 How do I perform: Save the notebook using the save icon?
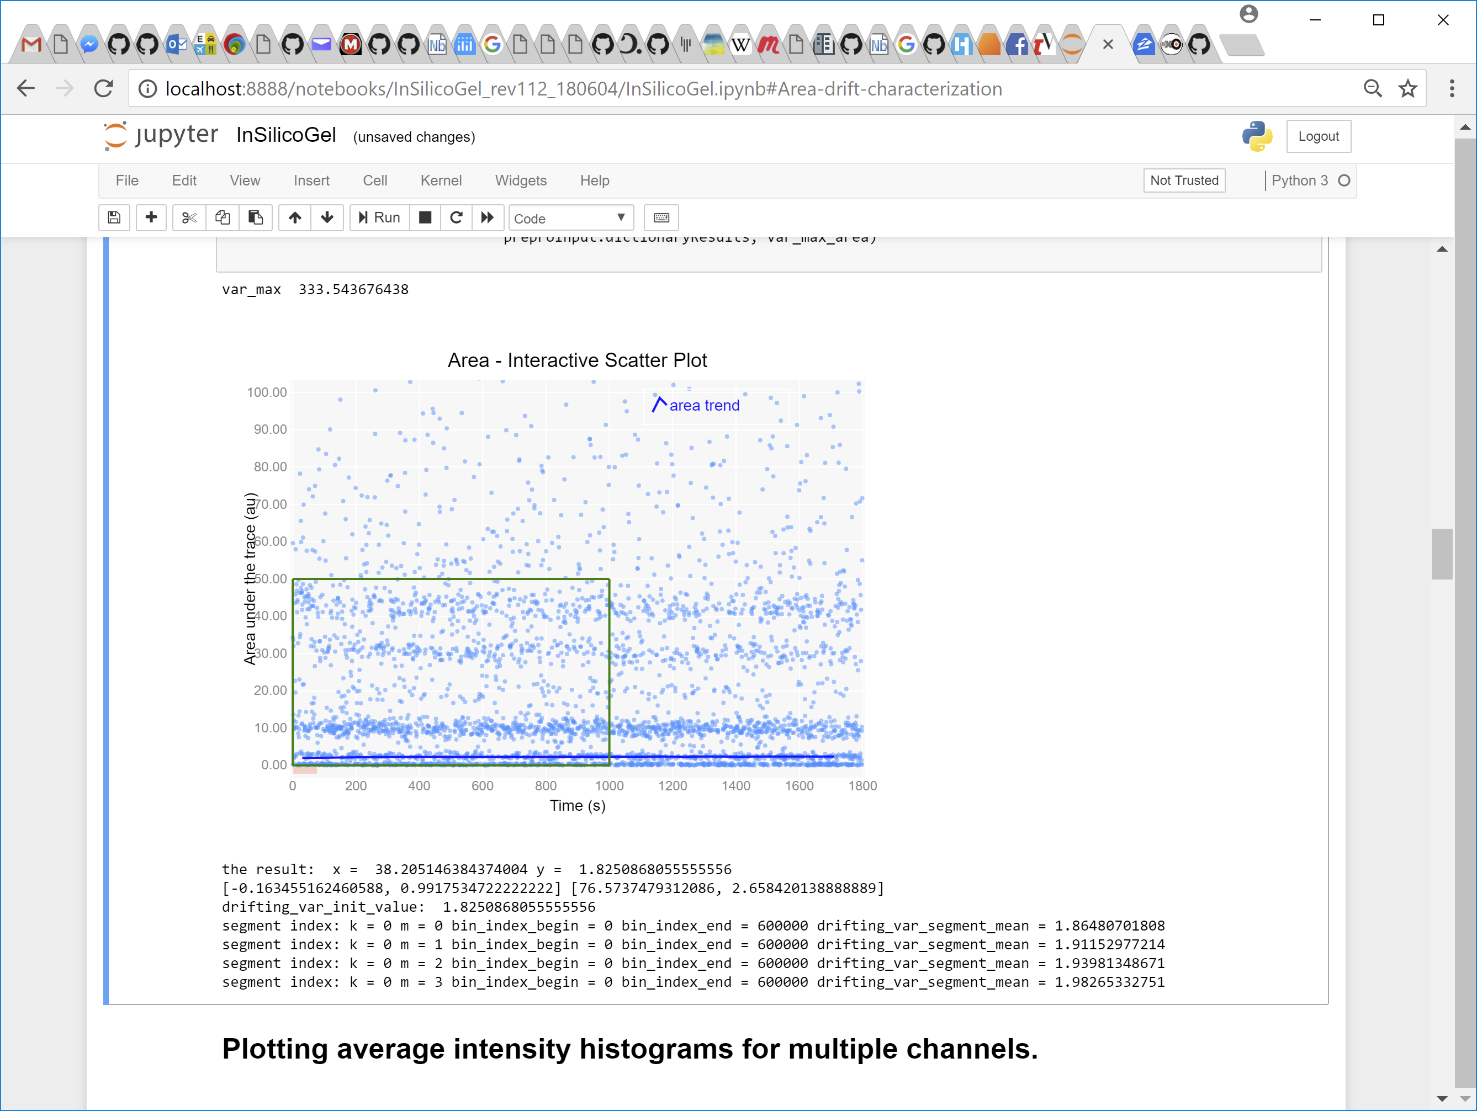114,217
